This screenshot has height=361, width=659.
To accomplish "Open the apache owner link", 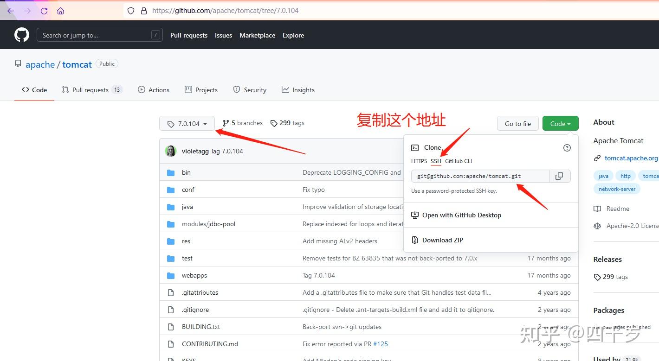I will [x=40, y=64].
